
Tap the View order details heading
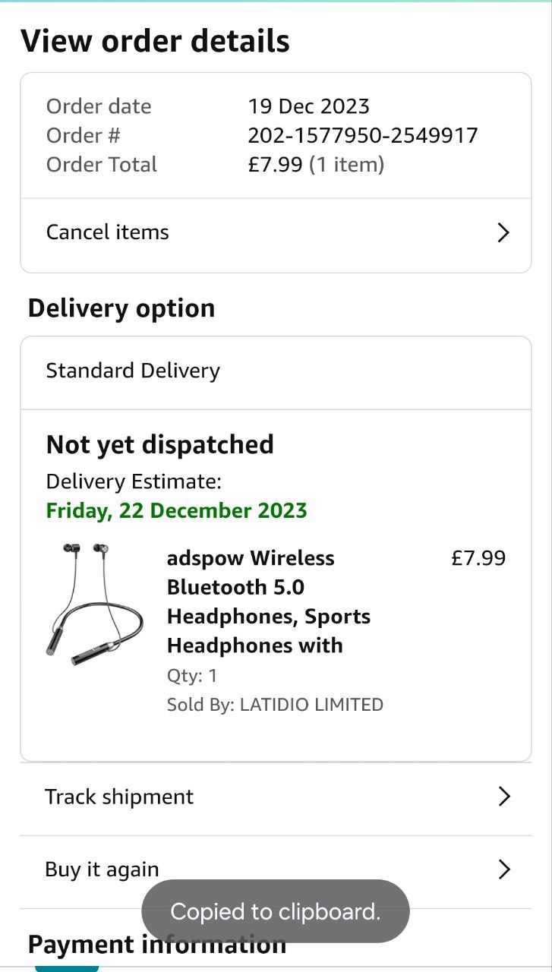pyautogui.click(x=155, y=41)
